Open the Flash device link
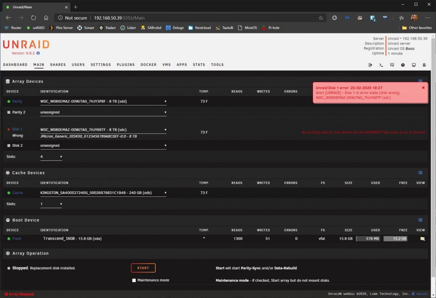Viewport: 436px width, 298px height. [17, 239]
